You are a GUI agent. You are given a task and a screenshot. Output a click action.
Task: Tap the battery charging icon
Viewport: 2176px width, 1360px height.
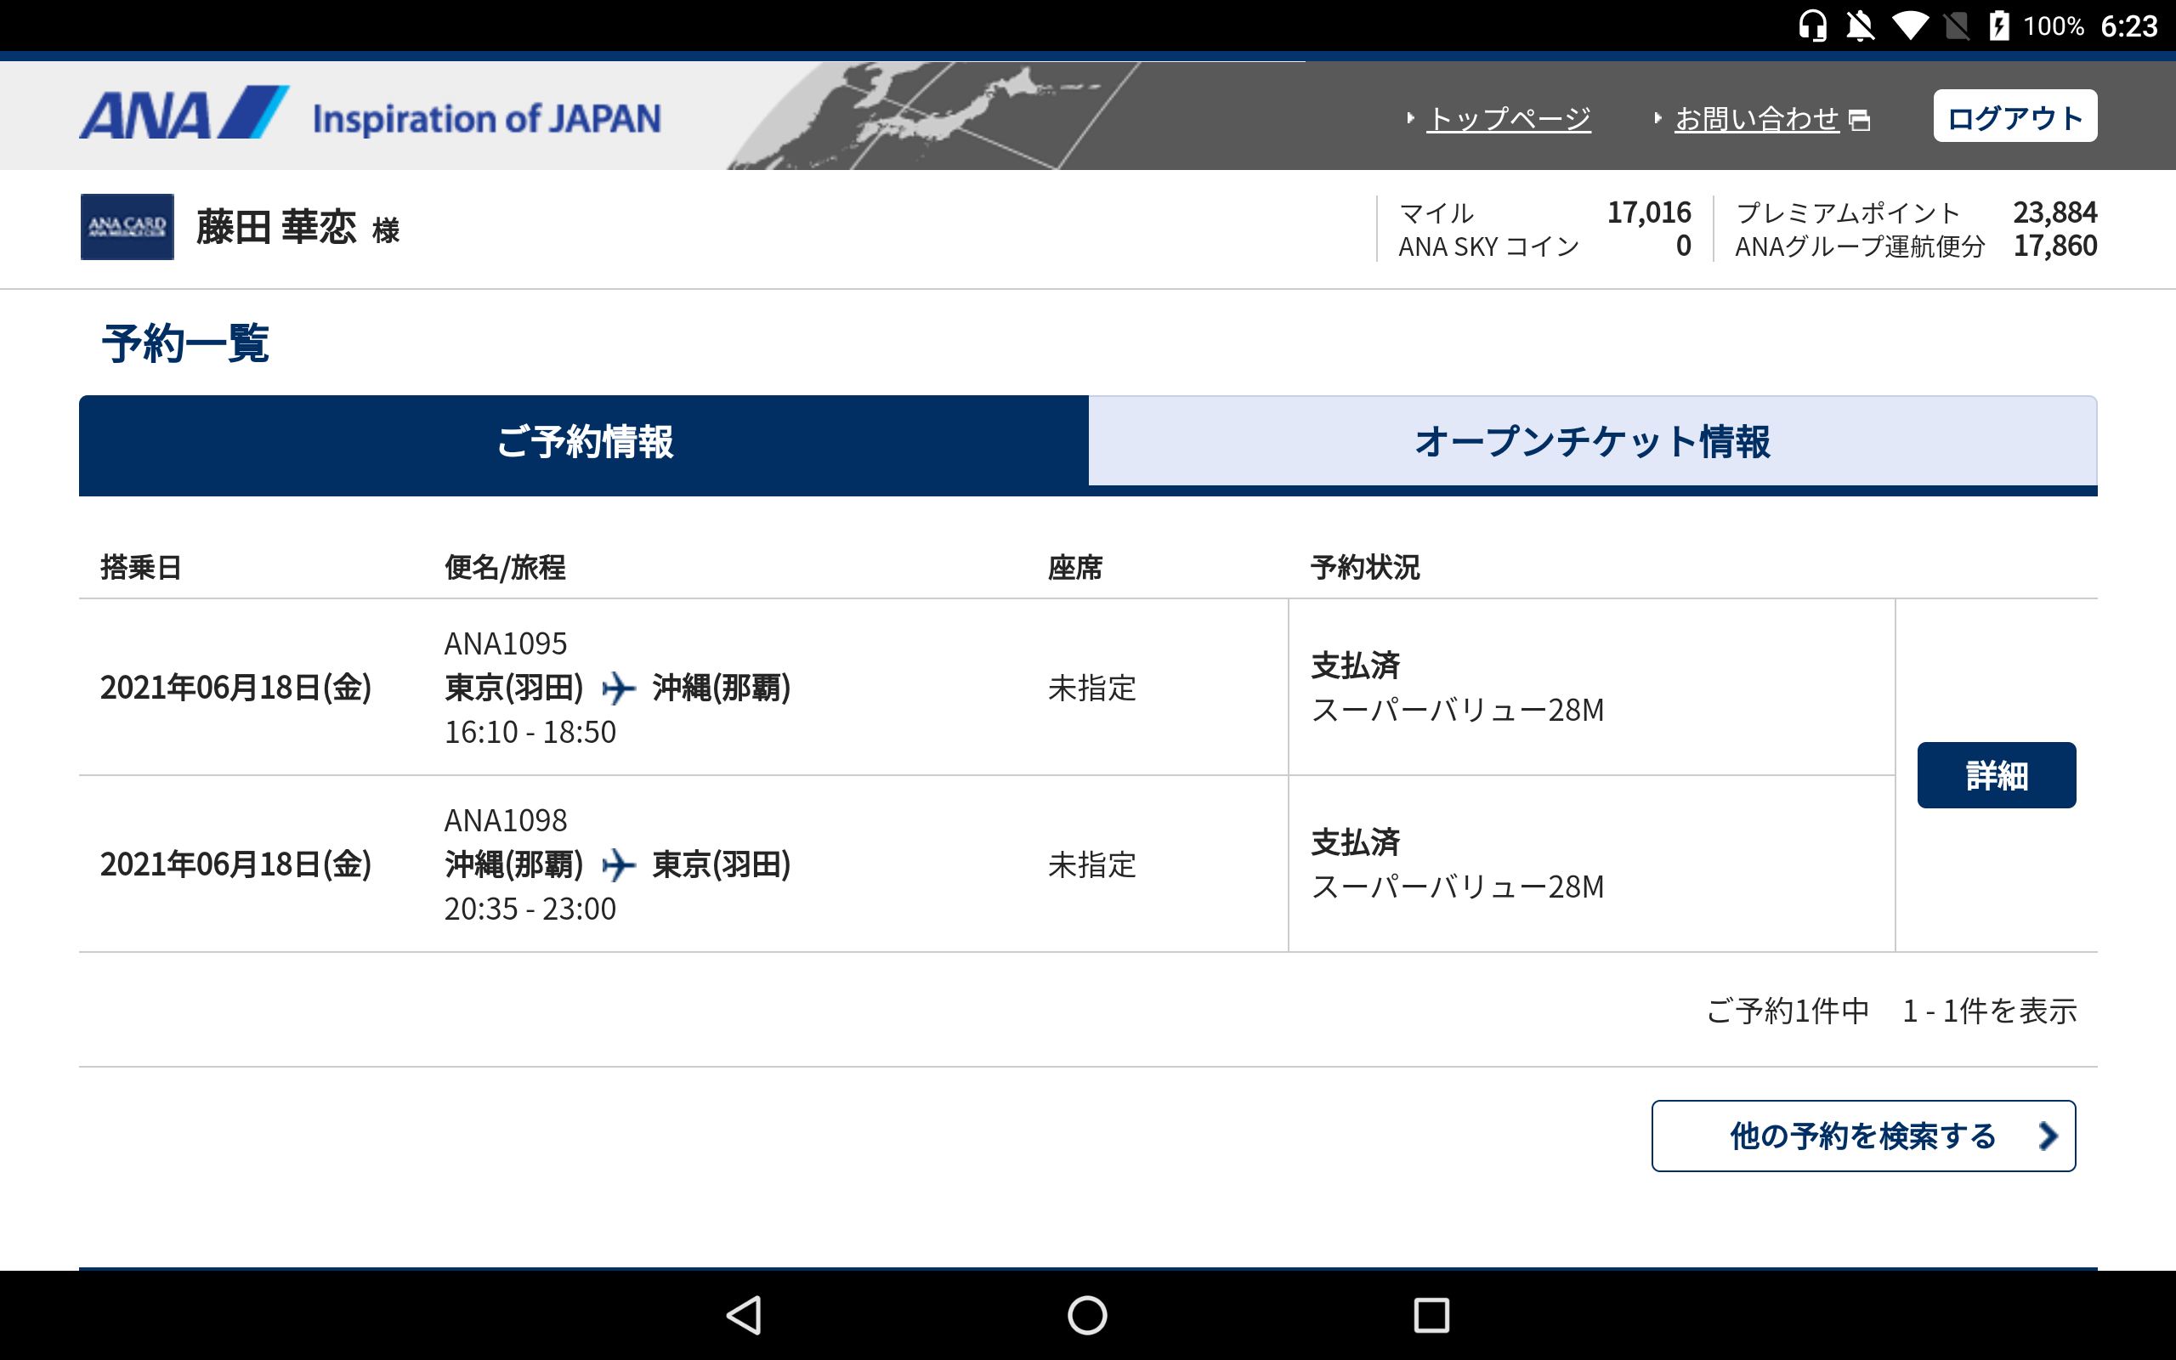[x=1998, y=25]
